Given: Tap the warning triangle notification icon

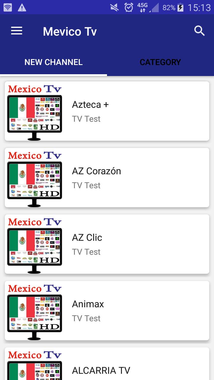Looking at the screenshot, I should [x=22, y=8].
